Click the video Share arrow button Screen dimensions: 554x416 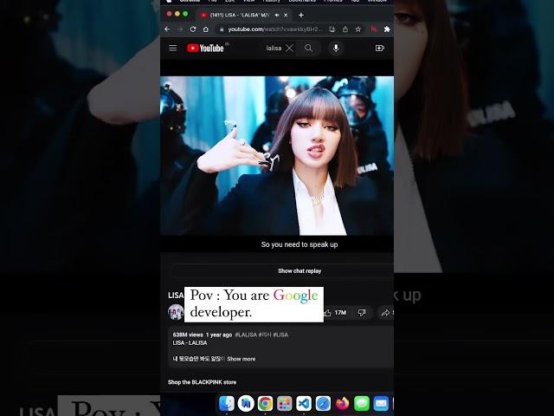pyautogui.click(x=385, y=313)
